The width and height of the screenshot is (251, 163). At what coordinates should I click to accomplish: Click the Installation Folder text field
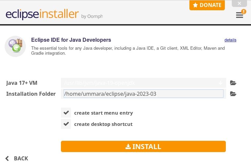[x=143, y=94]
